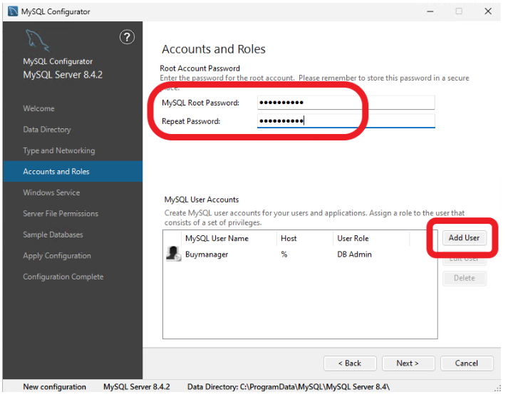Click the MySQL Configurator title bar icon
The width and height of the screenshot is (508, 402).
click(12, 11)
